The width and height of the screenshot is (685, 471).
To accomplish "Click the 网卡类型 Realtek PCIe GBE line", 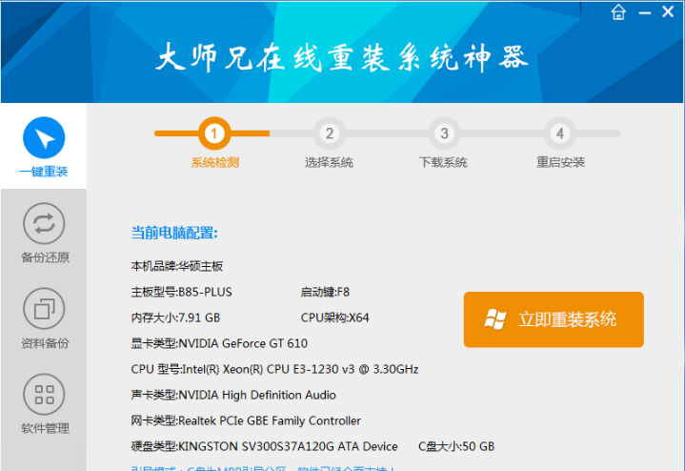I will pos(246,420).
